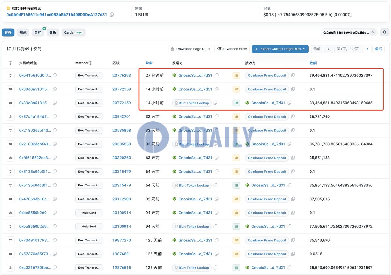
Task: Copy hash 0xb41b640d0f7 icon
Action: 55,76
